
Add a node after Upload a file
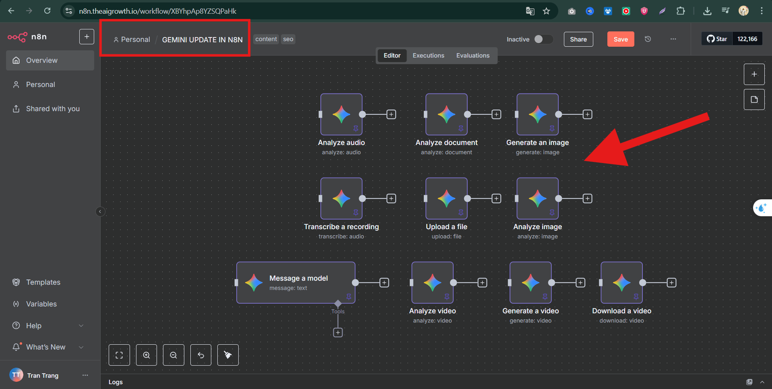coord(496,199)
